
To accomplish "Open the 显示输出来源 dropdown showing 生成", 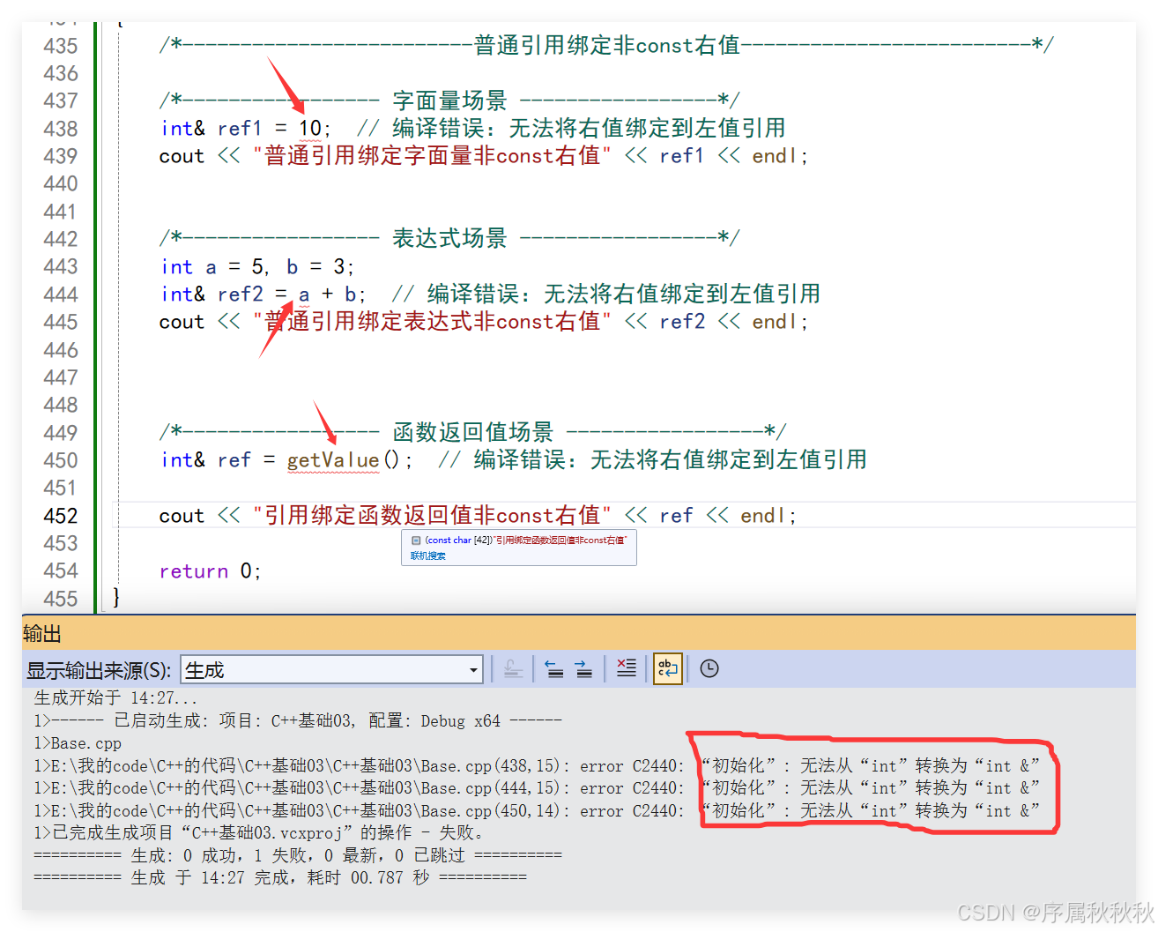I will (x=332, y=669).
